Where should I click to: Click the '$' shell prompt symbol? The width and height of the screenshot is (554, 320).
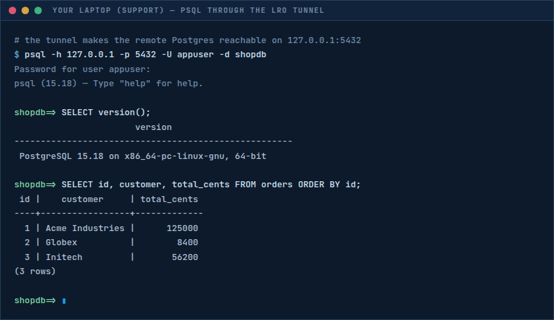point(17,55)
